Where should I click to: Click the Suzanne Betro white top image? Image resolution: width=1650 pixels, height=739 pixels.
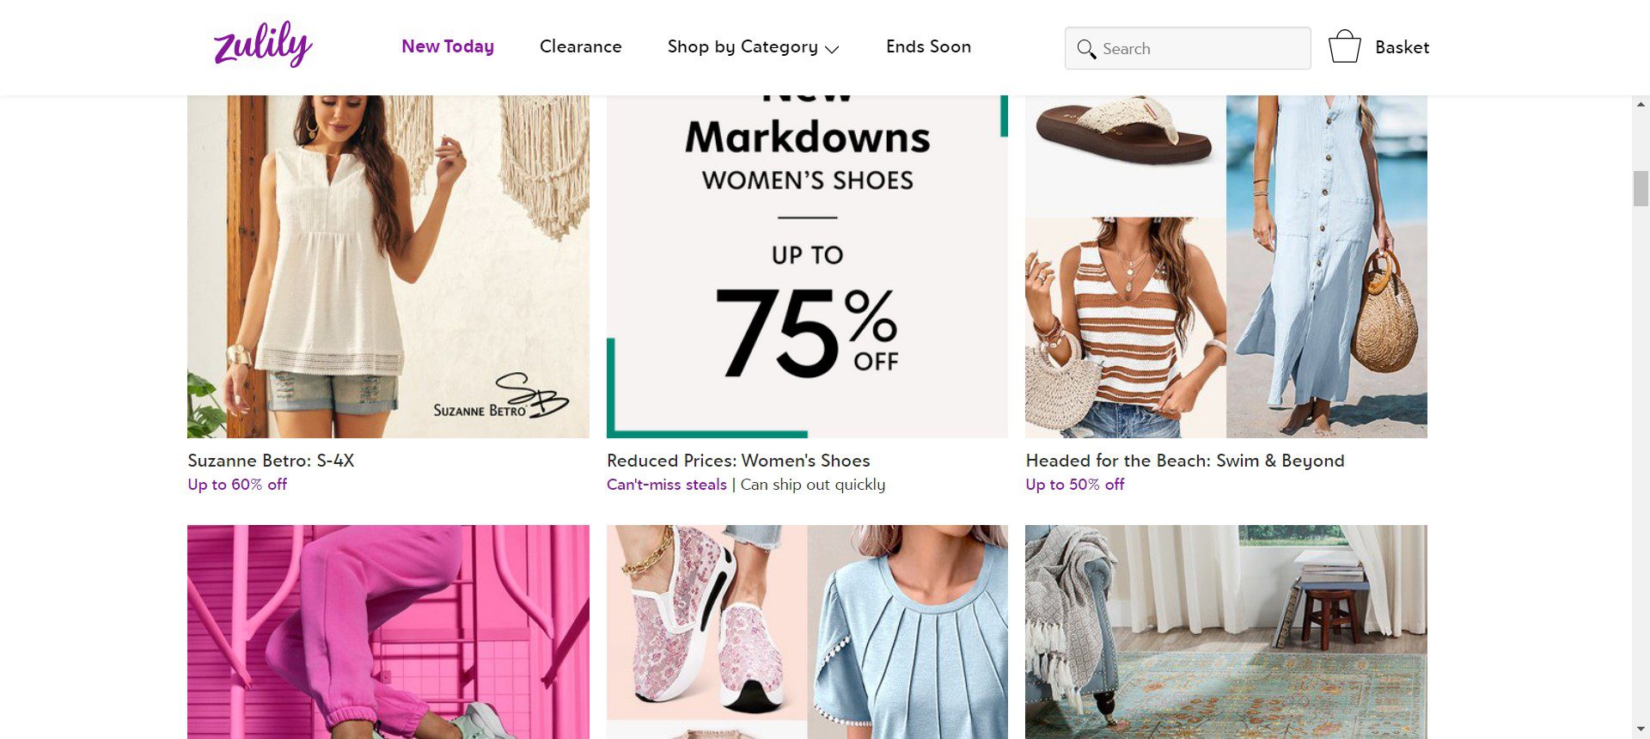[x=388, y=266]
